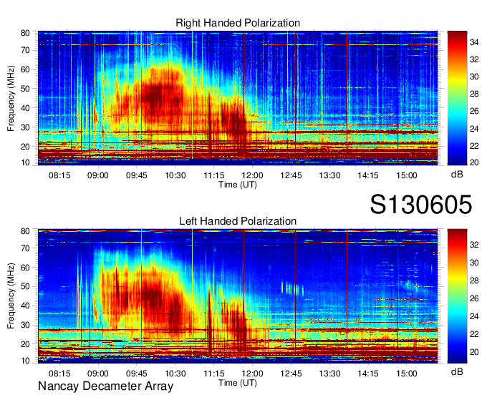
Task: Click the 09:45 tick on the left-handed plot
Action: pos(136,374)
